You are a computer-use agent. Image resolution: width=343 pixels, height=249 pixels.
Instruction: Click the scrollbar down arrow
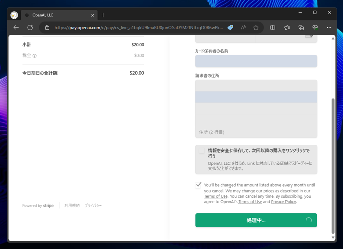[x=333, y=237]
